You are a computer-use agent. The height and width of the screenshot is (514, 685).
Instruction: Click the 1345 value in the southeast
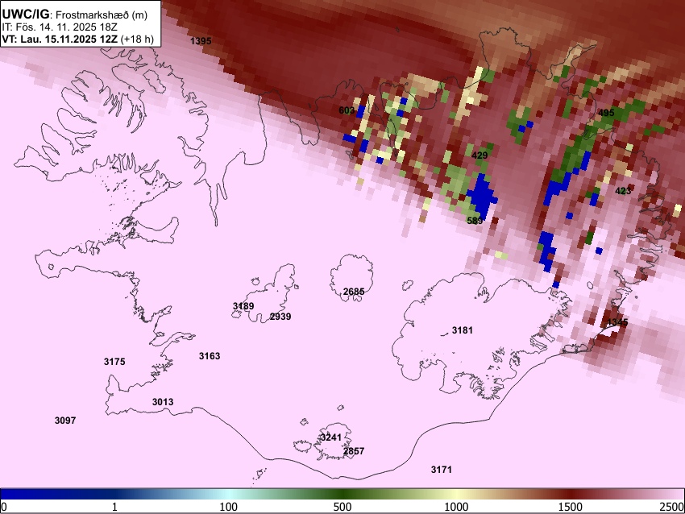pos(618,322)
